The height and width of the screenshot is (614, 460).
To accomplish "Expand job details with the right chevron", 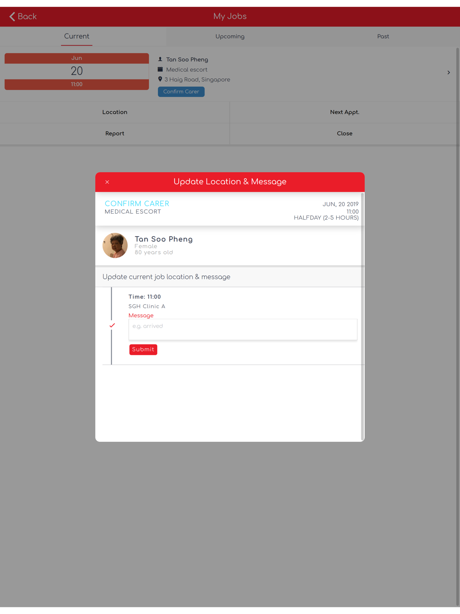I will tap(448, 73).
